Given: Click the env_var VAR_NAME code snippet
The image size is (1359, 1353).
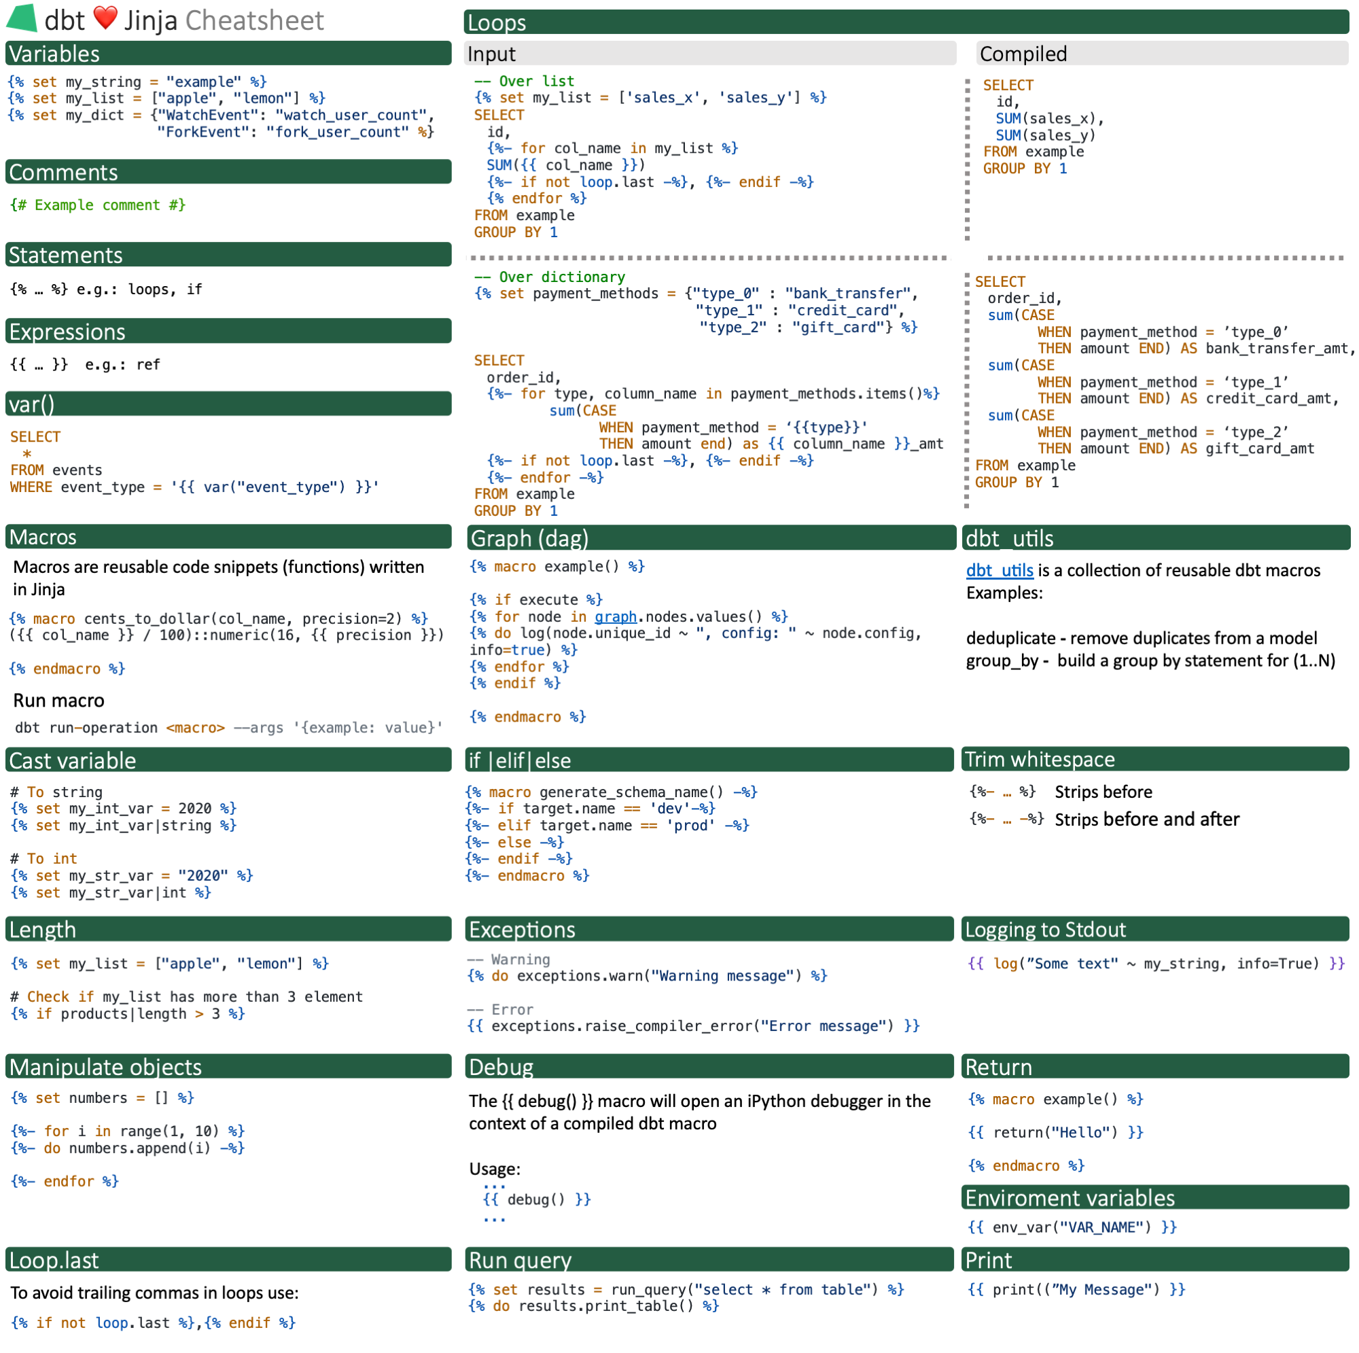Looking at the screenshot, I should point(1072,1227).
